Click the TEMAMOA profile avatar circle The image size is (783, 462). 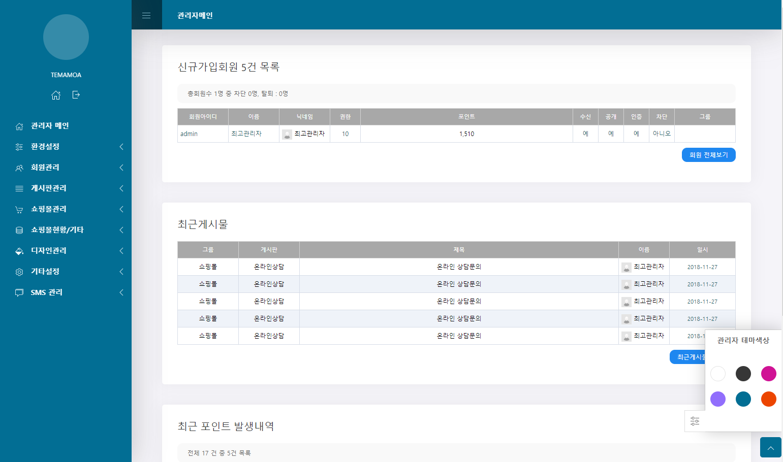pyautogui.click(x=66, y=37)
